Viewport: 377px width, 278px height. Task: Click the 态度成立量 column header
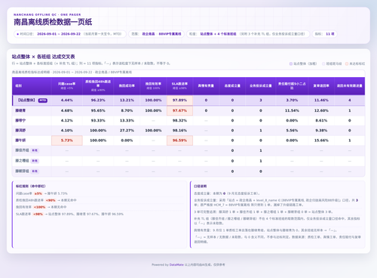click(x=232, y=85)
